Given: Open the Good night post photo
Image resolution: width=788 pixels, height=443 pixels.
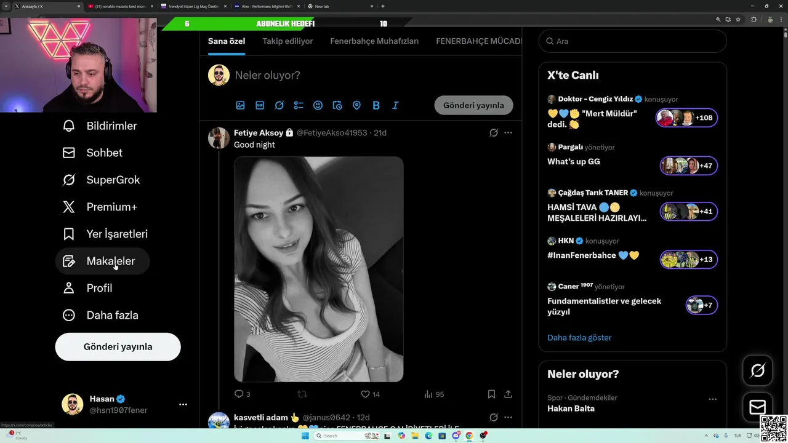Looking at the screenshot, I should tap(319, 269).
